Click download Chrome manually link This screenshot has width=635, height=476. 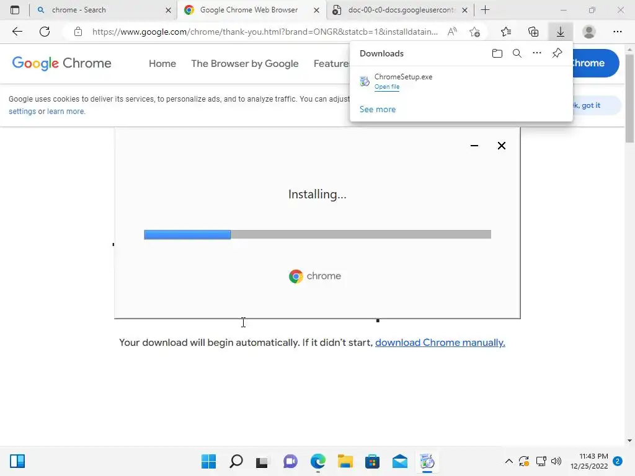440,342
